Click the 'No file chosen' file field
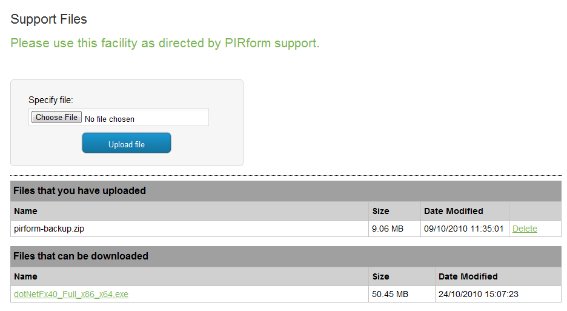This screenshot has height=311, width=567. point(110,119)
